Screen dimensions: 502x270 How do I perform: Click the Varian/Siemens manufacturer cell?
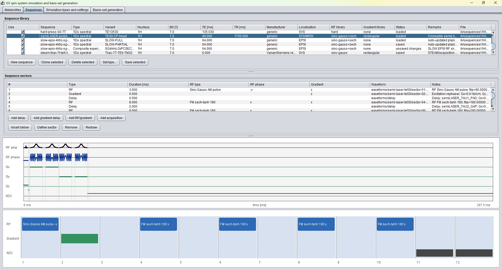coord(281,53)
